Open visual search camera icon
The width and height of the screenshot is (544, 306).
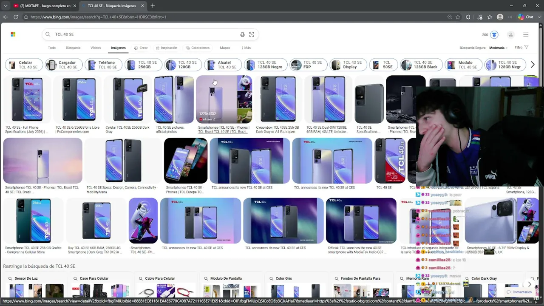[252, 34]
